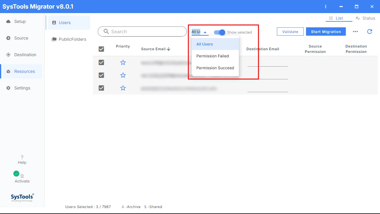
Task: Click the Destination Permission column header
Action: coord(356,49)
